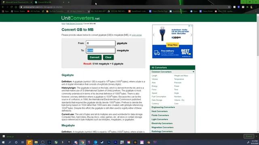
Task: Open the Volume converter
Action: pyautogui.click(x=155, y=79)
